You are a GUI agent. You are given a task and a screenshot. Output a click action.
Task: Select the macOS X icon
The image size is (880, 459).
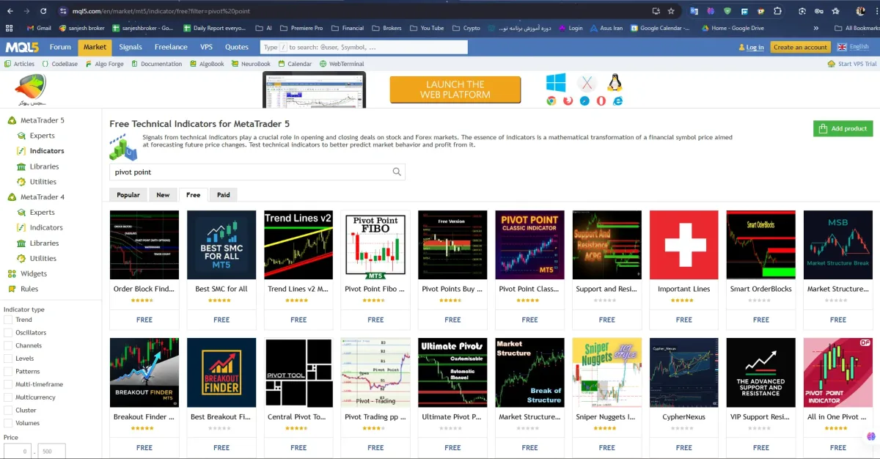pyautogui.click(x=585, y=82)
